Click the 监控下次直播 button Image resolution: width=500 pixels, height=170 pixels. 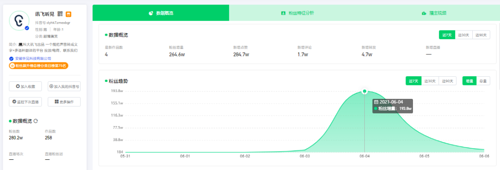click(x=25, y=102)
